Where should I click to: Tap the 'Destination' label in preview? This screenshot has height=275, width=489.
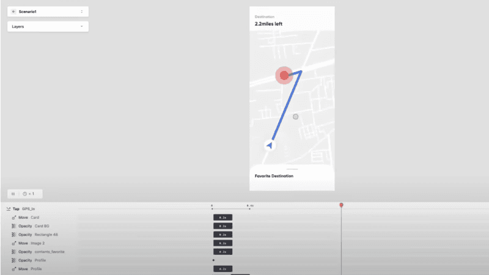(265, 17)
